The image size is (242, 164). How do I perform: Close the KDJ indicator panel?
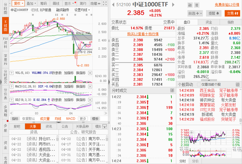pos(90,100)
